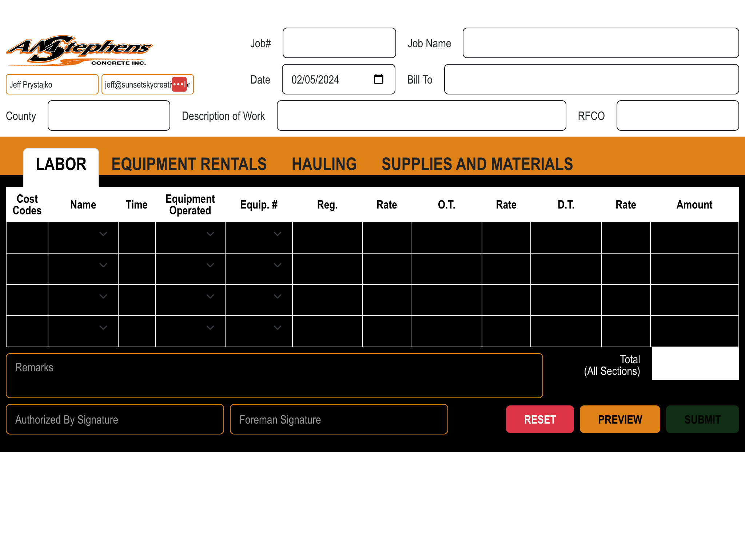Click the Foreman Signature field

click(x=338, y=419)
